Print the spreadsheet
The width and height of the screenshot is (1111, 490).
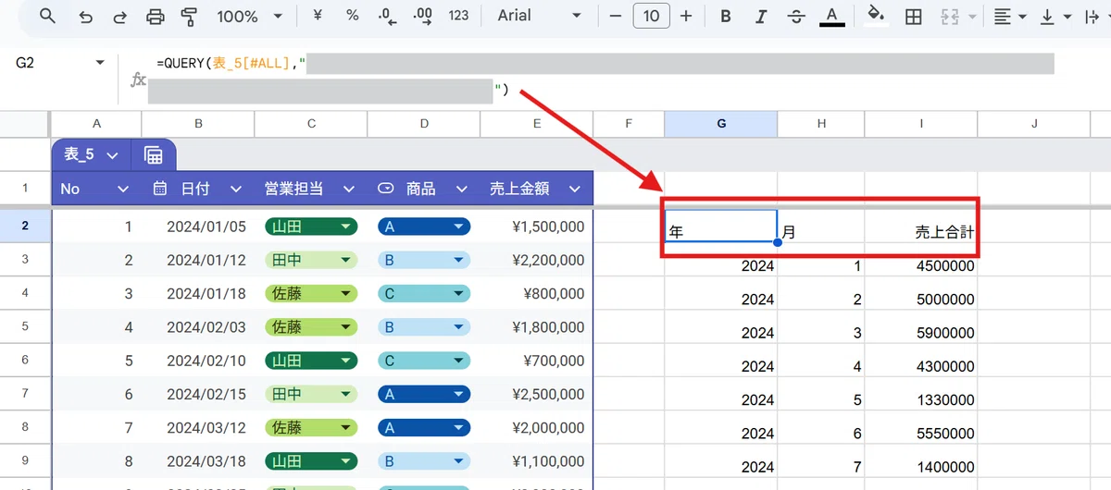click(156, 16)
